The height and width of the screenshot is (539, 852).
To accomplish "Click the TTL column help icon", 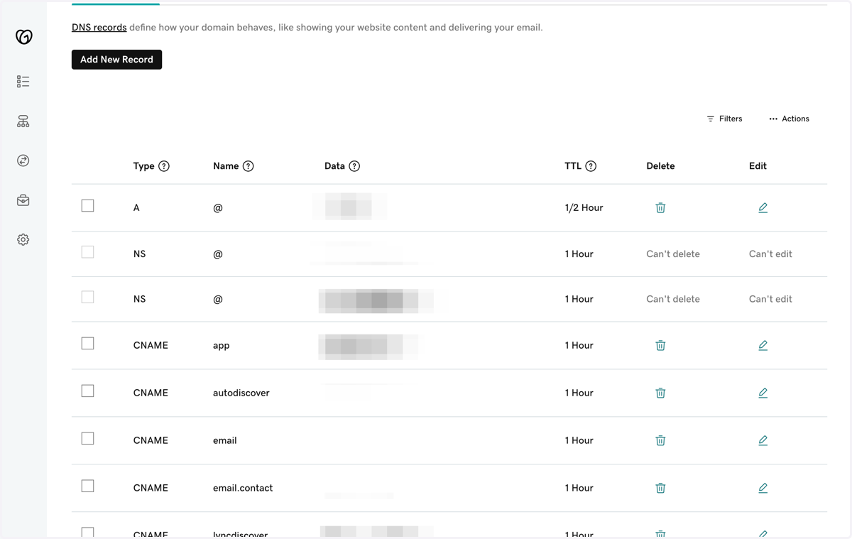I will pyautogui.click(x=591, y=166).
